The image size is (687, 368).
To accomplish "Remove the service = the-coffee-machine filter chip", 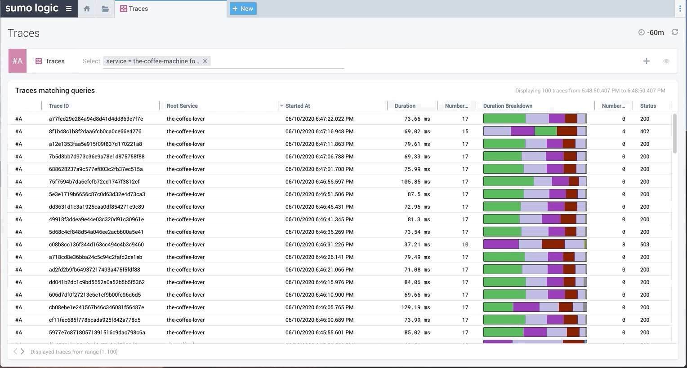I will 205,61.
